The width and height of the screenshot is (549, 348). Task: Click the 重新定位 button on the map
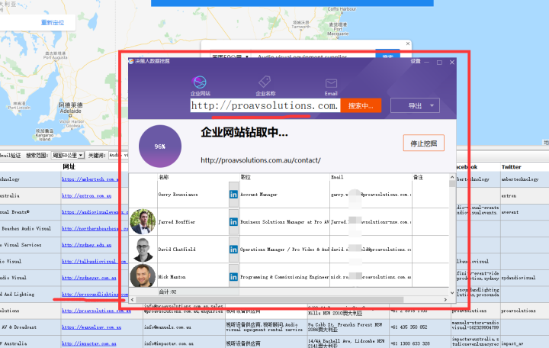(53, 23)
